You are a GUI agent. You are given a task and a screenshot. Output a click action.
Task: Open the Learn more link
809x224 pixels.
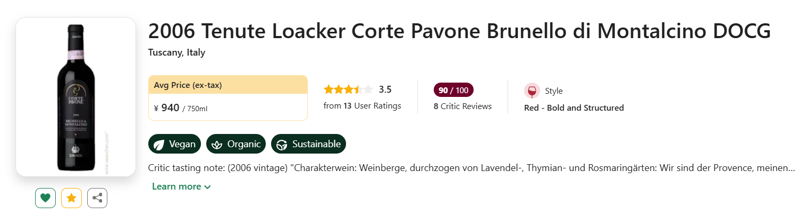tap(176, 186)
